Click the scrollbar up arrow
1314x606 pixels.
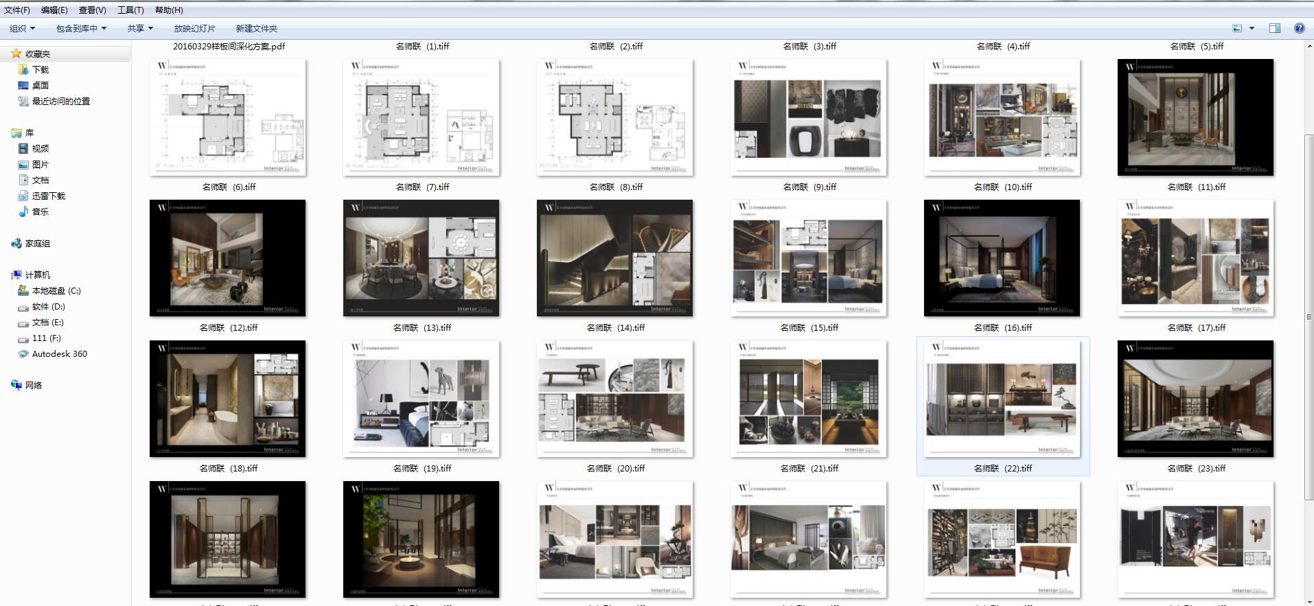[x=1309, y=45]
